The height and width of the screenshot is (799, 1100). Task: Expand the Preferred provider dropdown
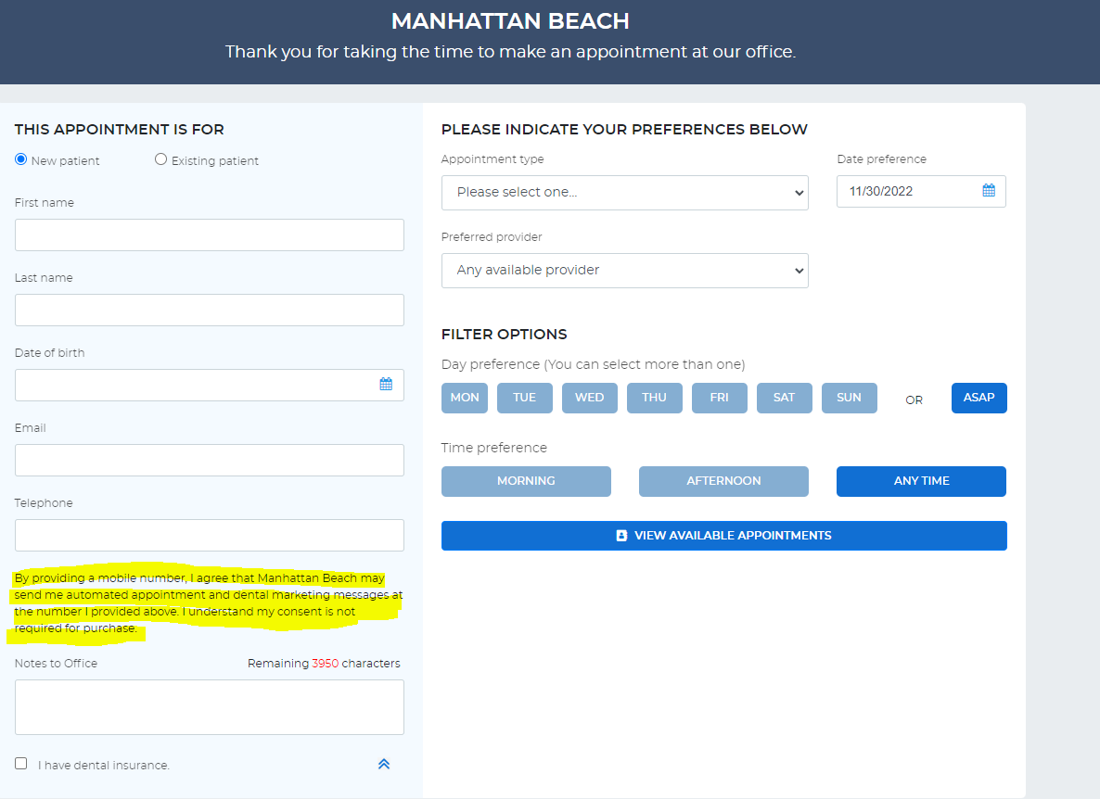point(624,271)
